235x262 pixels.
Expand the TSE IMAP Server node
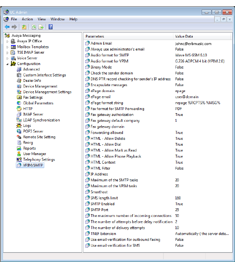pyautogui.click(x=7, y=53)
